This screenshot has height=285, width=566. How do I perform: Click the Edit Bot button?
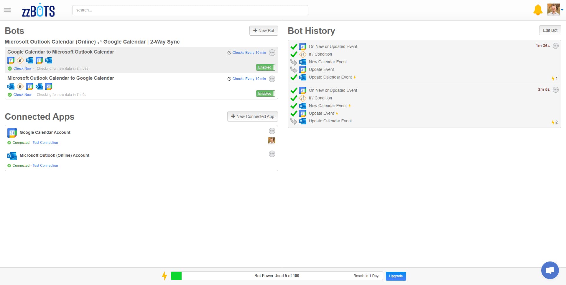(x=550, y=30)
